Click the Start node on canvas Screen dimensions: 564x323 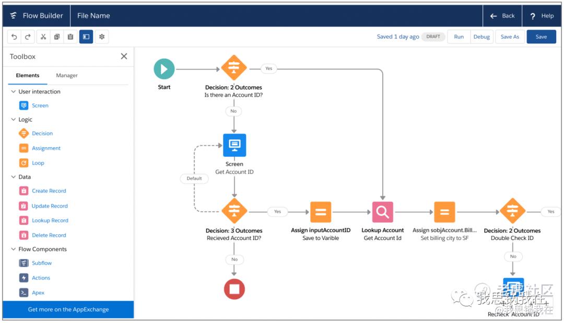click(164, 69)
